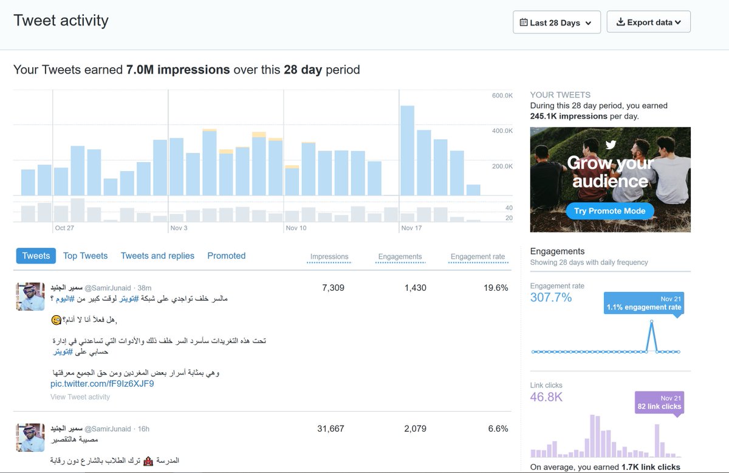Click the 6.6% engagement rate value
The width and height of the screenshot is (729, 473).
click(498, 429)
